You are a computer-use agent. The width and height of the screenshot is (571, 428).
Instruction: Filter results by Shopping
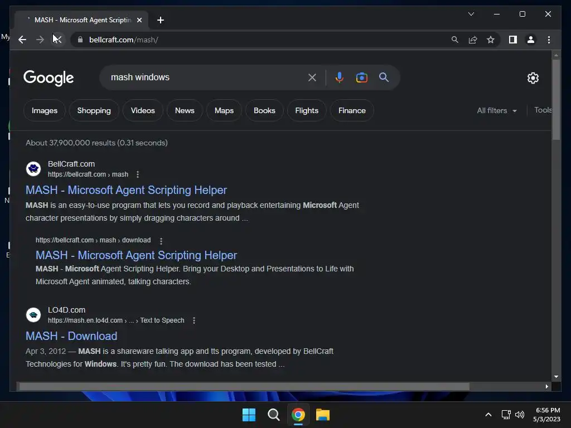(x=94, y=111)
